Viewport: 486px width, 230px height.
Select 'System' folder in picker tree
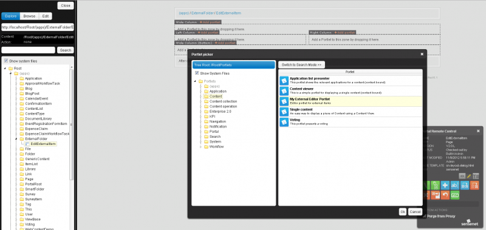[216, 142]
